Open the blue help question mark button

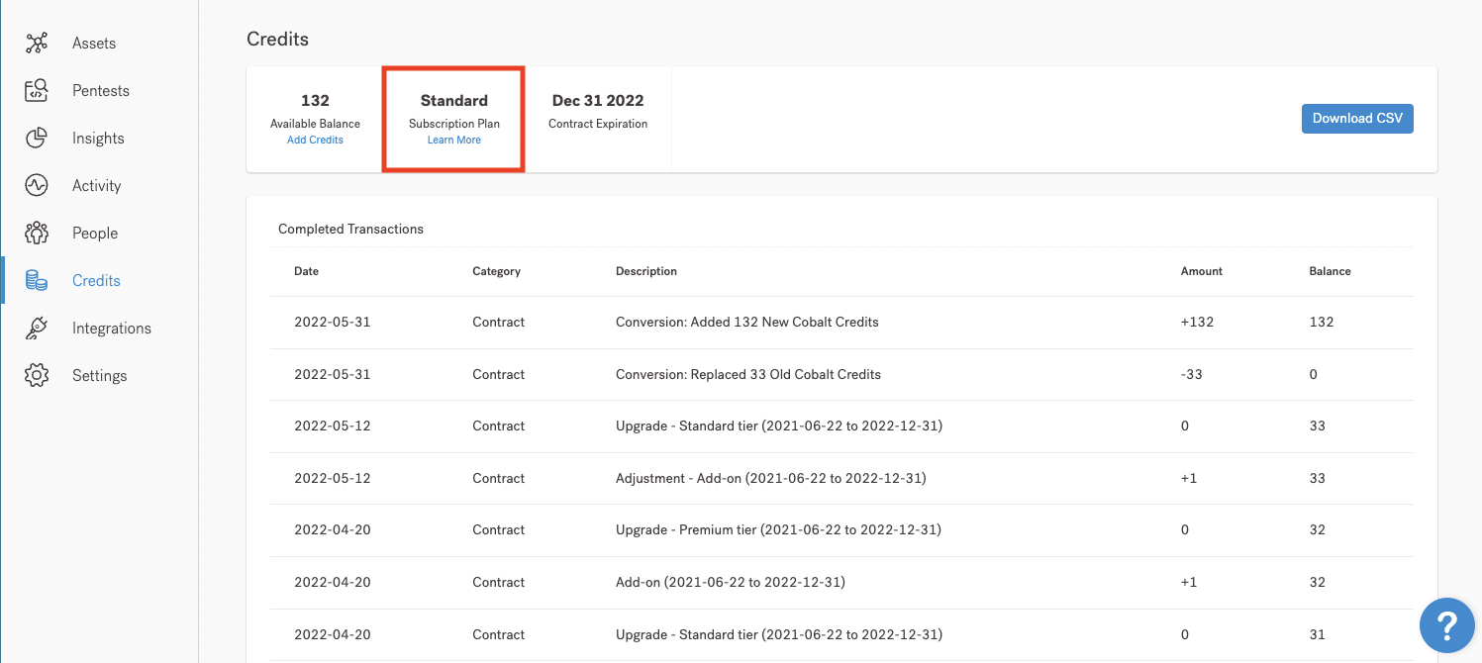coord(1446,624)
